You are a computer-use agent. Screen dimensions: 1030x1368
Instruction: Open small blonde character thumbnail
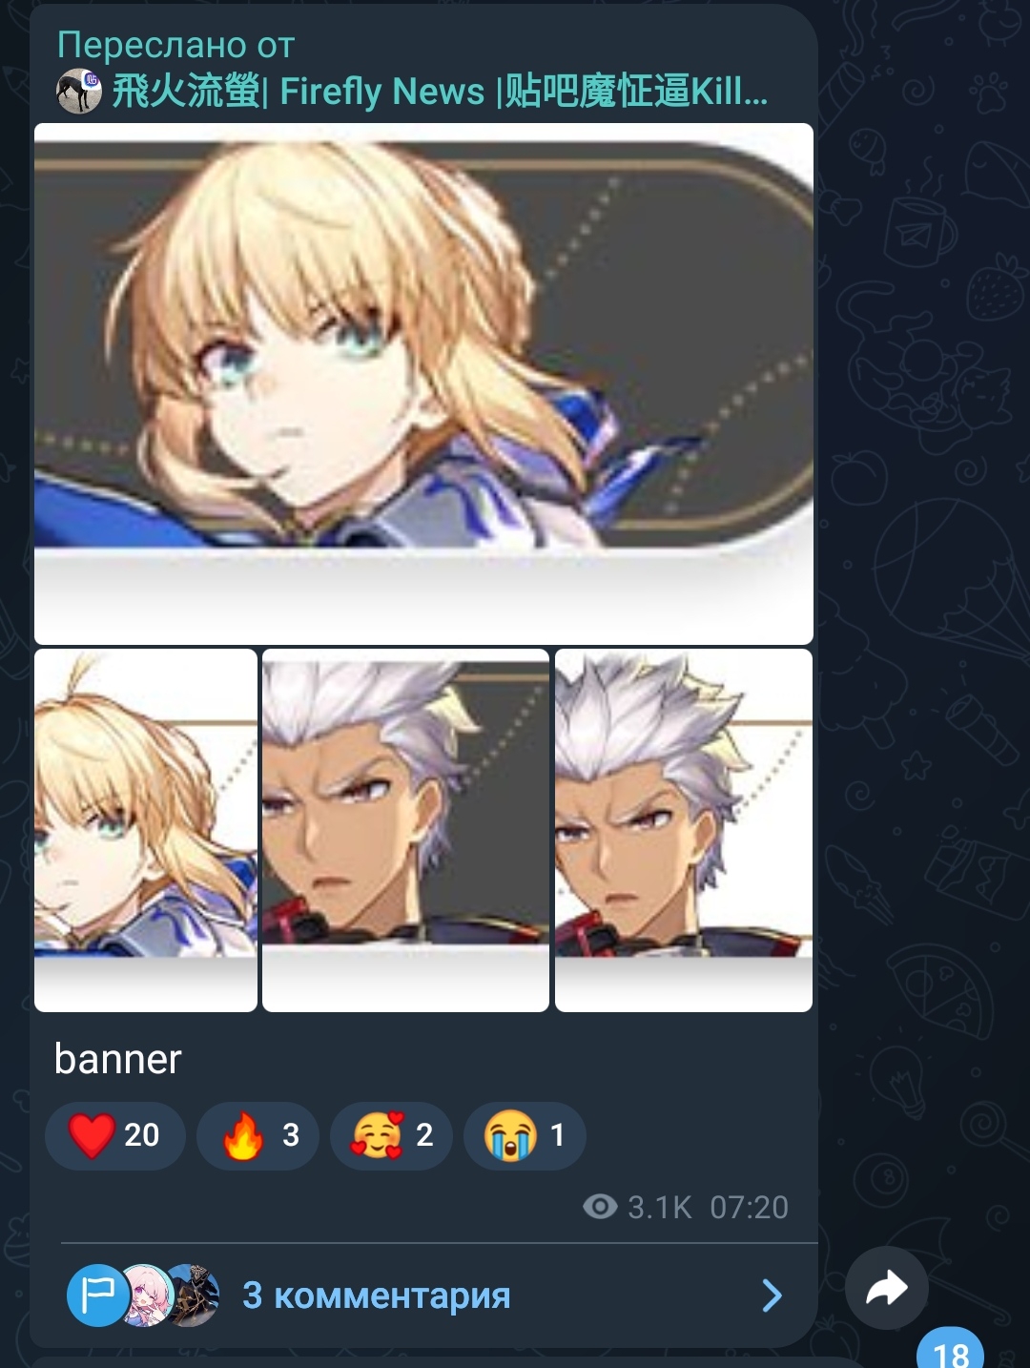point(146,830)
